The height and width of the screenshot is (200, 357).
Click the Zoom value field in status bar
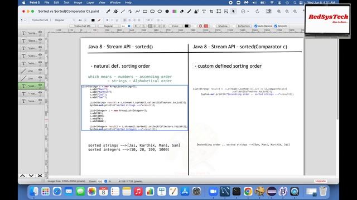[x=100, y=182]
